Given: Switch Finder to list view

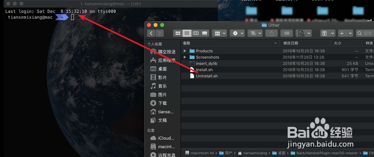Looking at the screenshot, I should [187, 33].
